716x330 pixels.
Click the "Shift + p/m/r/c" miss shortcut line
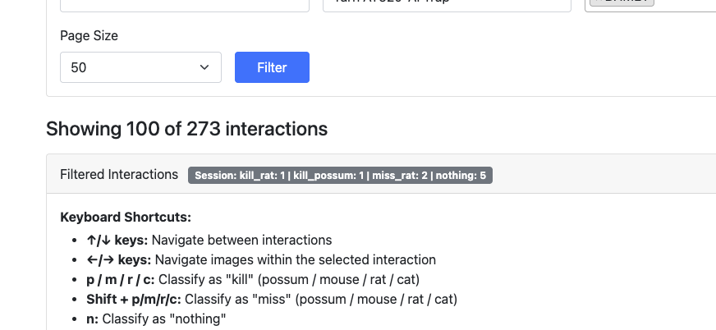pyautogui.click(x=271, y=299)
